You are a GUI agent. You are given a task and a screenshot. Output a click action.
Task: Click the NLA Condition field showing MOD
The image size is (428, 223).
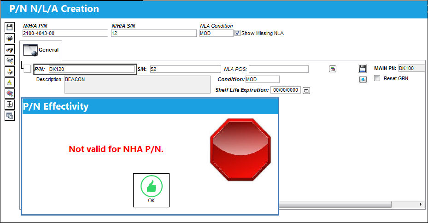pos(216,33)
